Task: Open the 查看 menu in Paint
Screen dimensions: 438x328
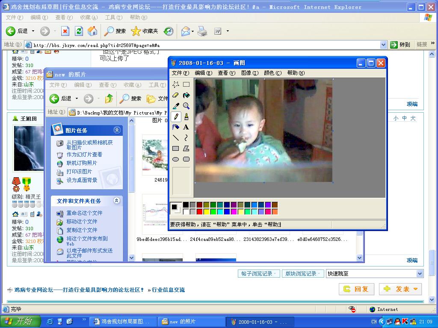Action: (x=227, y=73)
